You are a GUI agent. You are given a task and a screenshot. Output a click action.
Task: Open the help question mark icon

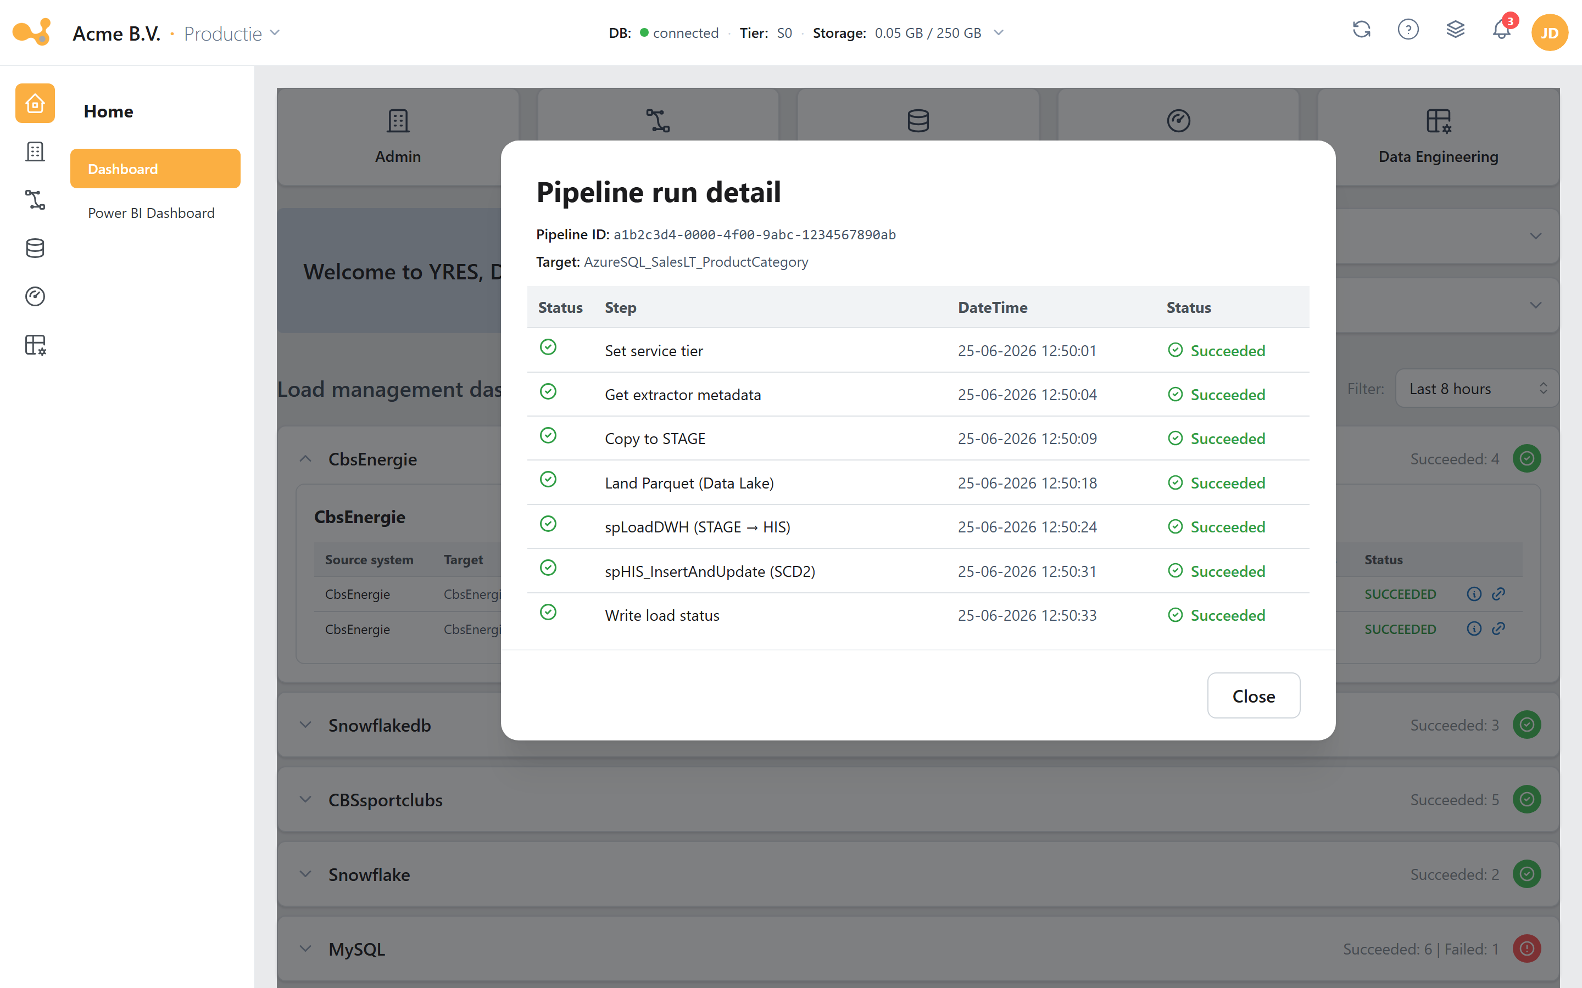coord(1408,30)
